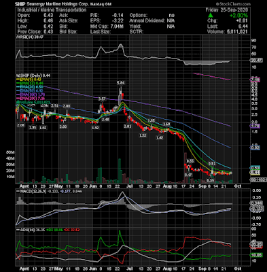The width and height of the screenshot is (267, 272).
Task: Click the StockCharts.com watermark link
Action: pos(233,4)
